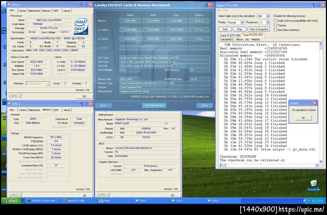Open the File menu in Hyper PI
327x215 pixels.
tap(219, 10)
